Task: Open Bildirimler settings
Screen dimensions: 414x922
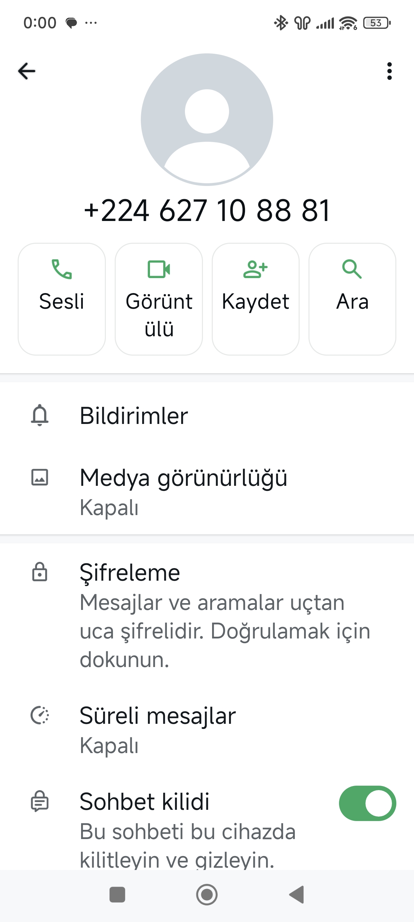Action: pyautogui.click(x=134, y=416)
